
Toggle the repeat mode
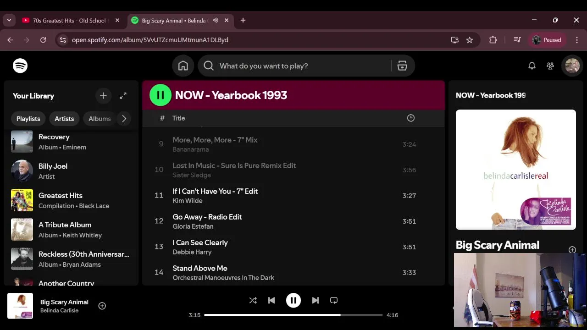tap(334, 301)
